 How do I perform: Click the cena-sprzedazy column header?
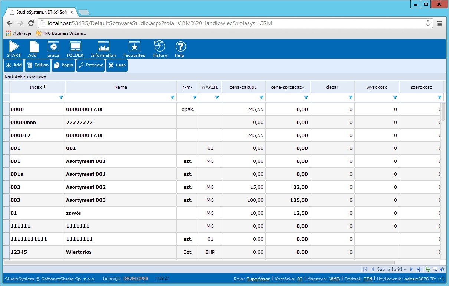288,87
